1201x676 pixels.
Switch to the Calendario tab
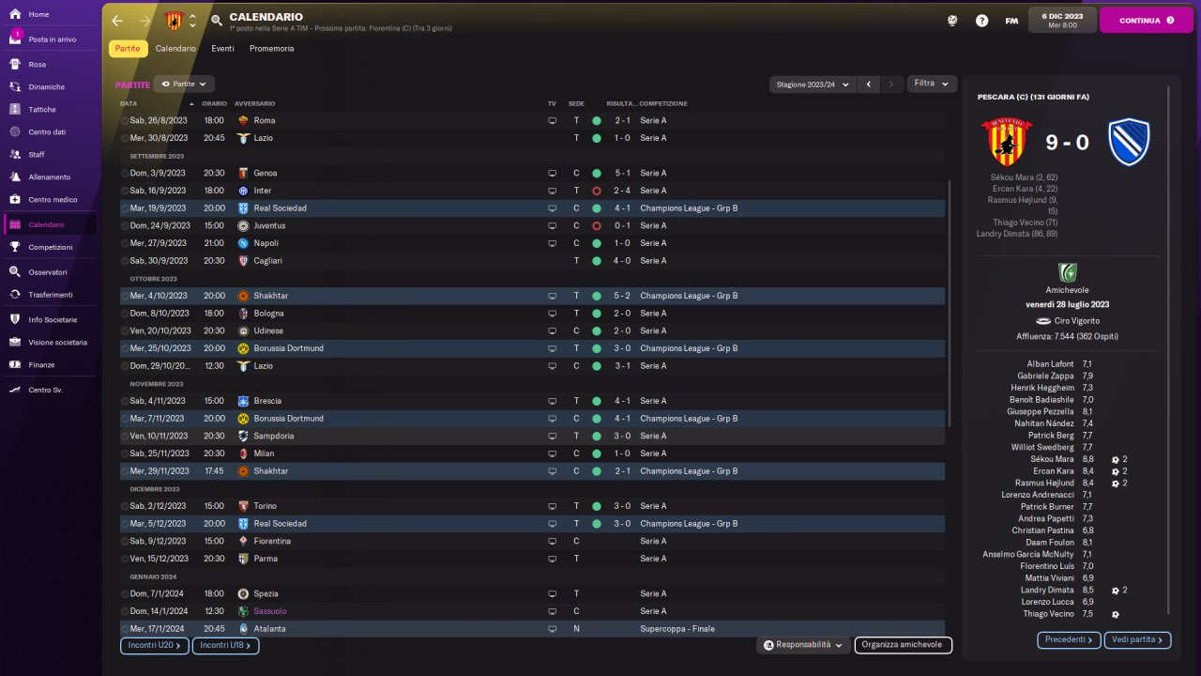click(175, 49)
